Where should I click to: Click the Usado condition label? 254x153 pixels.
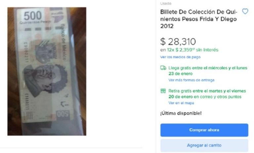tap(166, 4)
